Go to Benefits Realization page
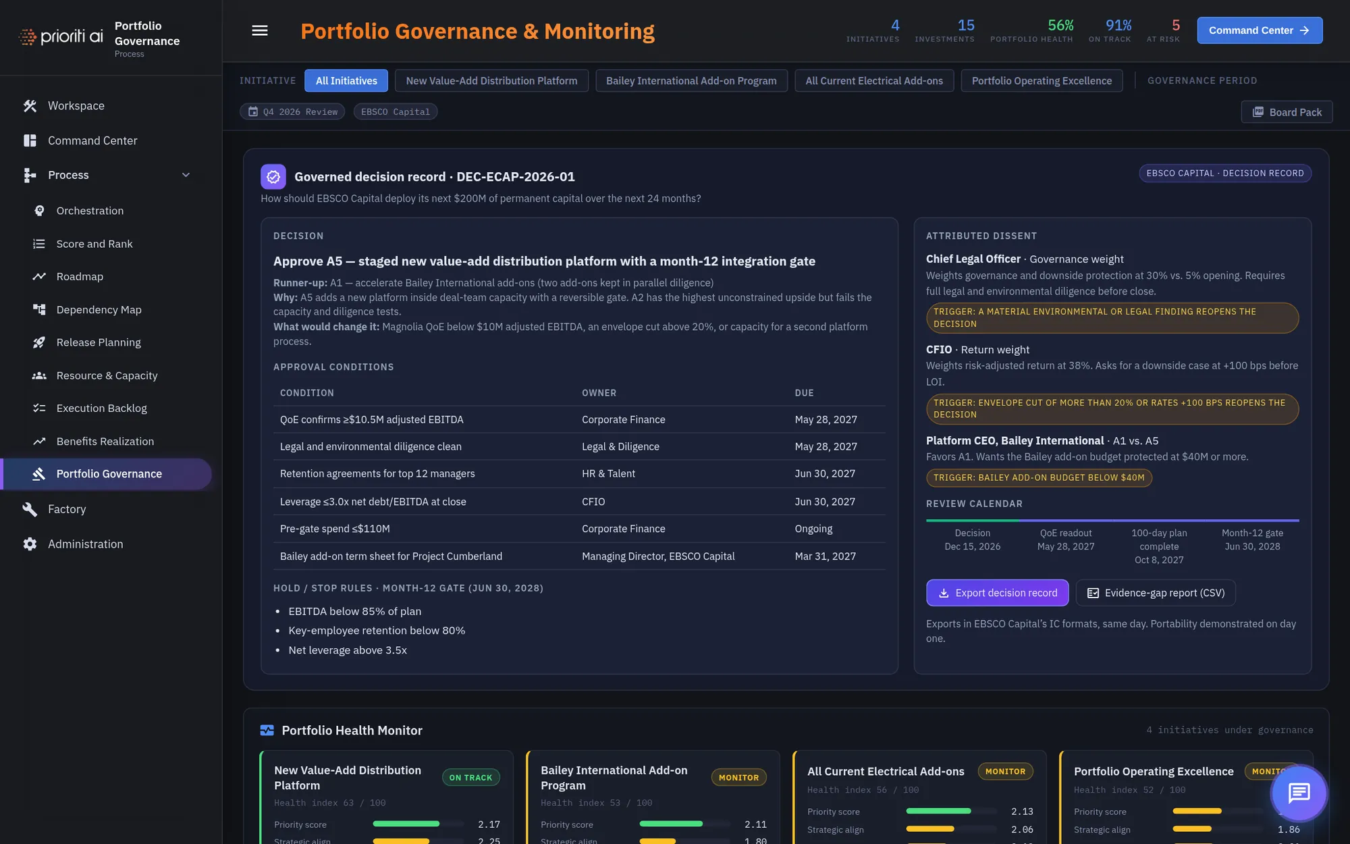The width and height of the screenshot is (1350, 844). [x=105, y=441]
